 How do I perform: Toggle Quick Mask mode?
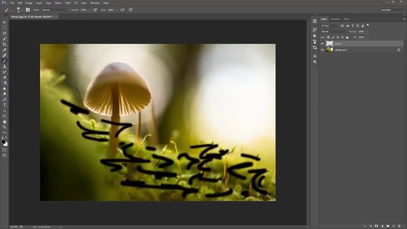click(4, 150)
